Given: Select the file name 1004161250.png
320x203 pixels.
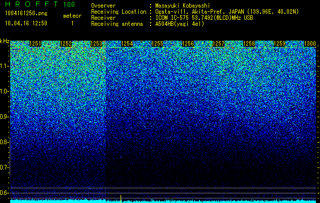Looking at the screenshot, I should [26, 13].
